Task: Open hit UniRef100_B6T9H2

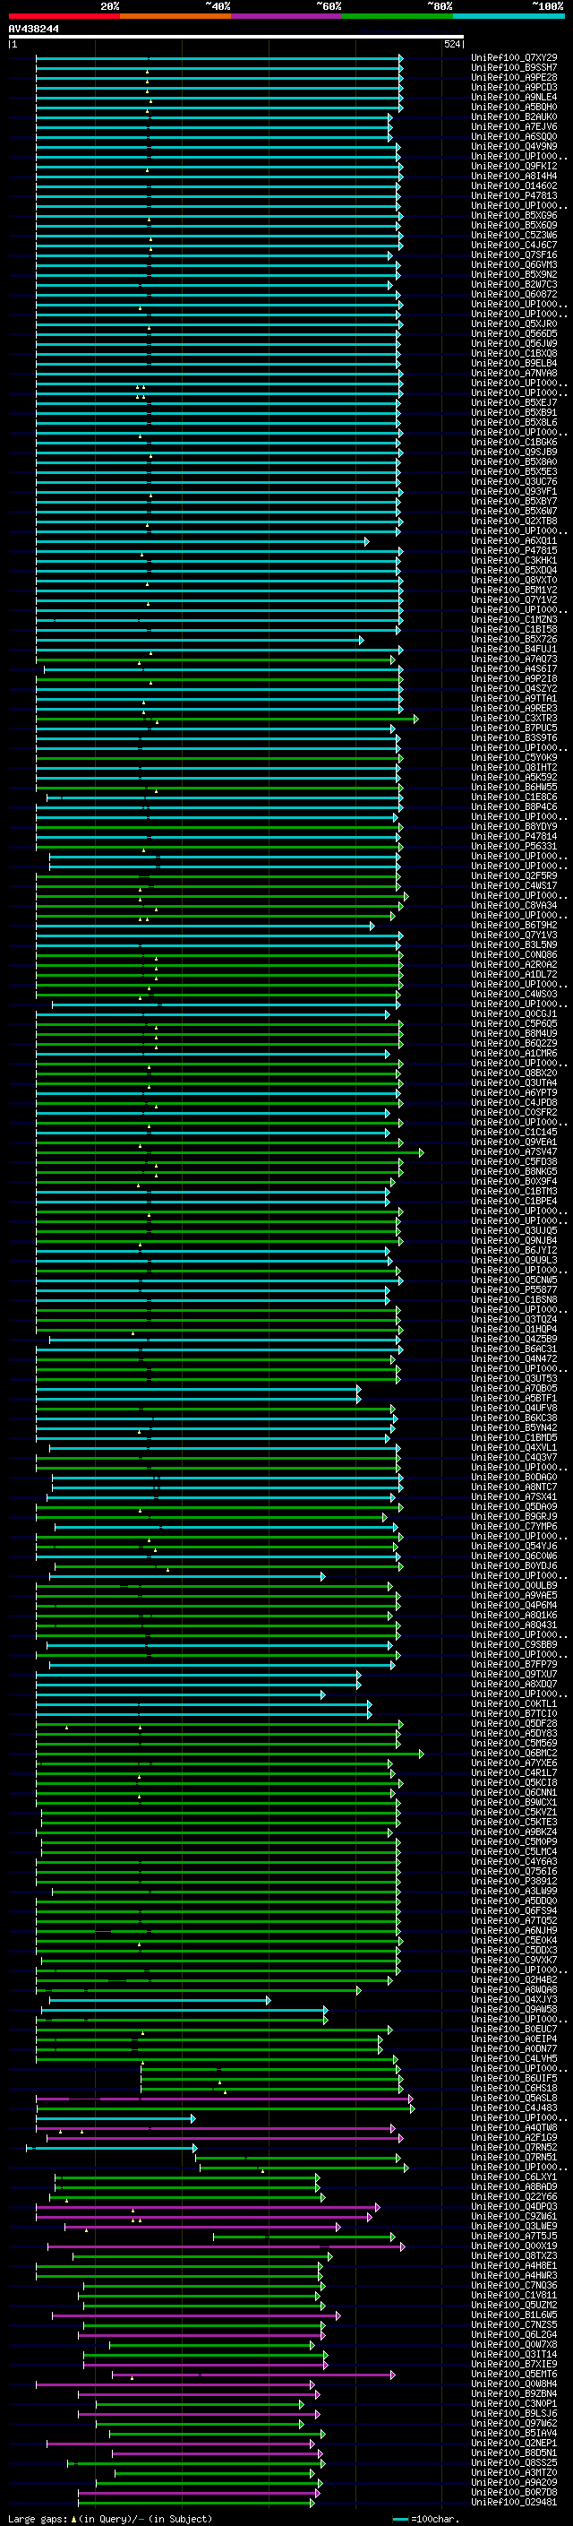Action: coord(514,925)
